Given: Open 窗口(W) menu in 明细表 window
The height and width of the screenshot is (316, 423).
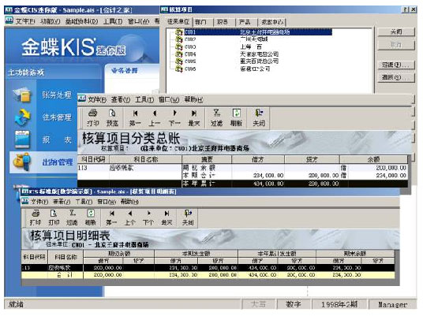Looking at the screenshot, I should point(107,202).
